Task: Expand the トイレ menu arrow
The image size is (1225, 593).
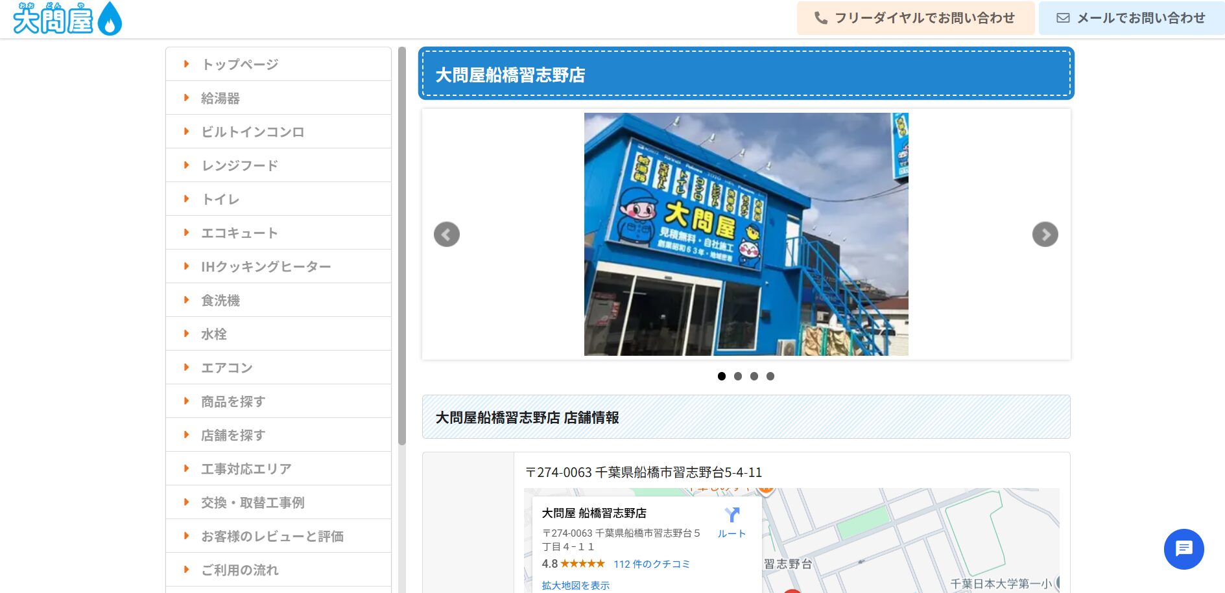Action: 187,199
